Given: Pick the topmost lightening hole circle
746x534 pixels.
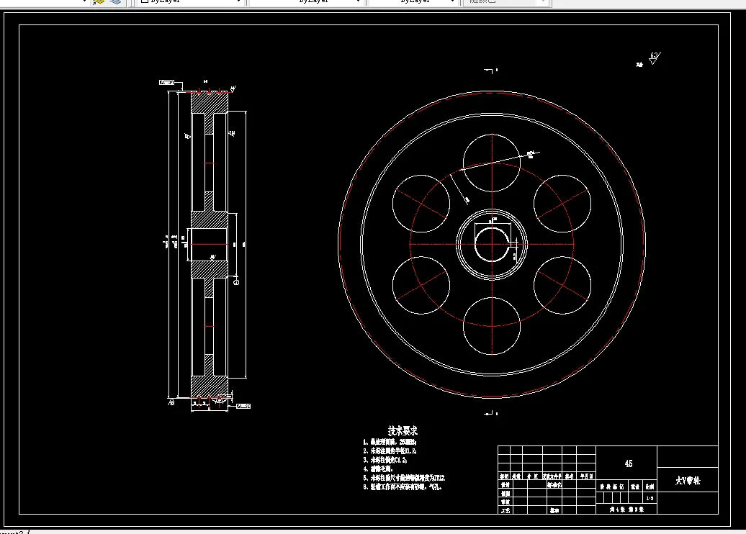Looking at the screenshot, I should point(492,163).
